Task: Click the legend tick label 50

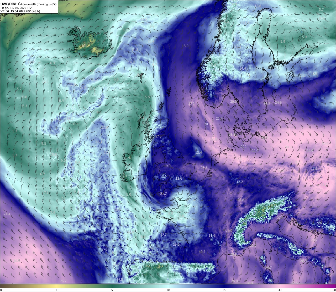Action: tap(334, 290)
